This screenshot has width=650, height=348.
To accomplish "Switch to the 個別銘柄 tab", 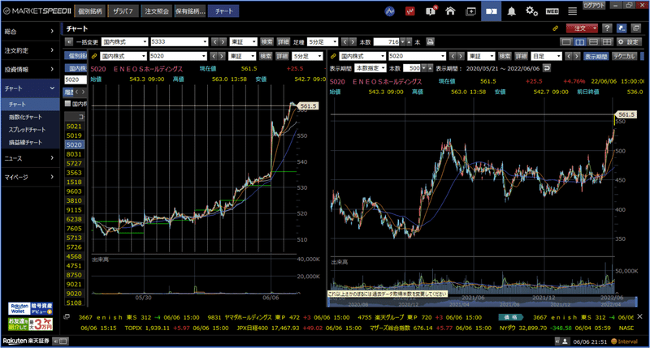I will [x=90, y=11].
